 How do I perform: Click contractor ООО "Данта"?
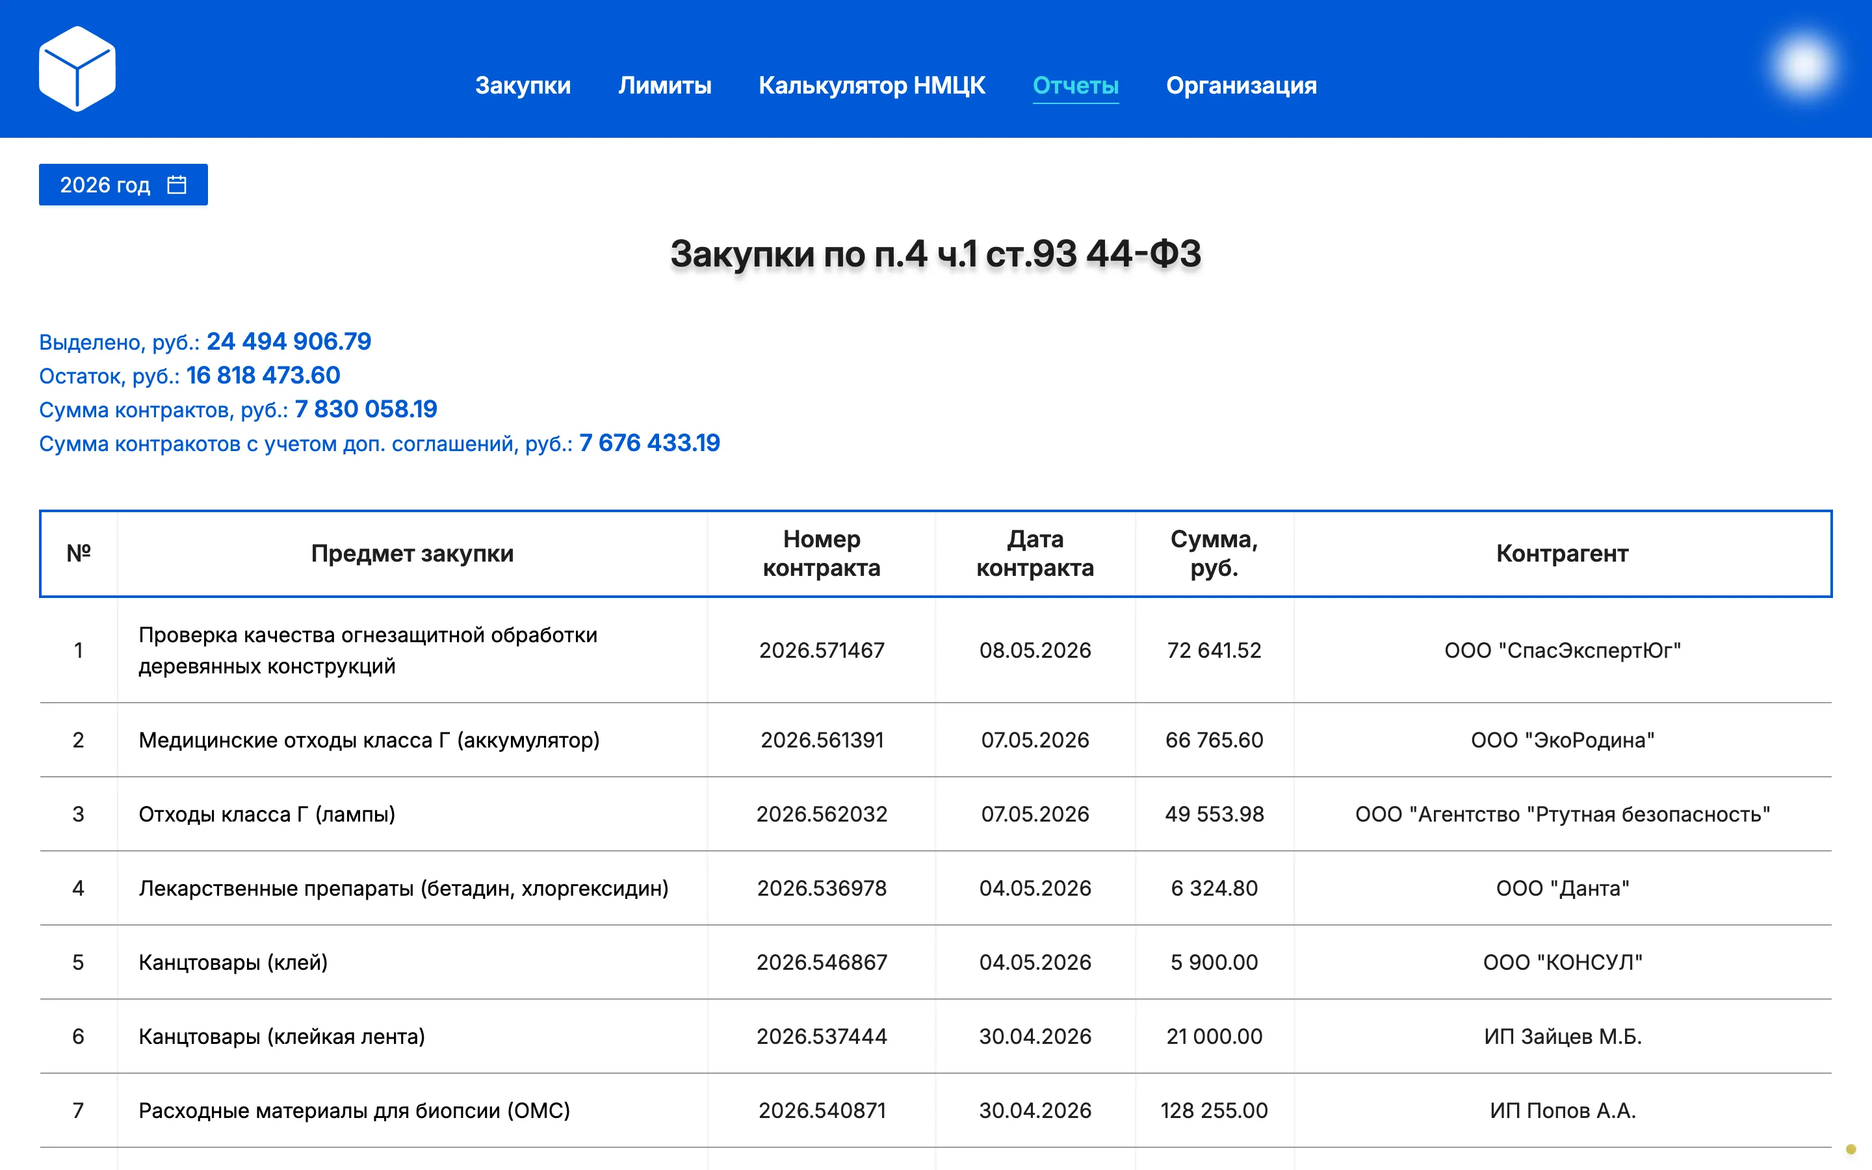[1563, 889]
